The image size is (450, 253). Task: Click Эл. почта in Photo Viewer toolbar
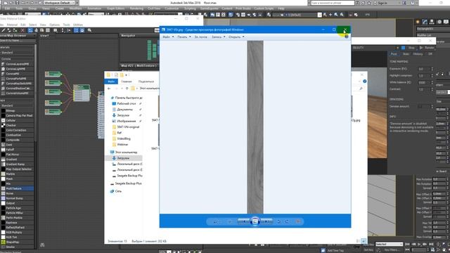200,37
